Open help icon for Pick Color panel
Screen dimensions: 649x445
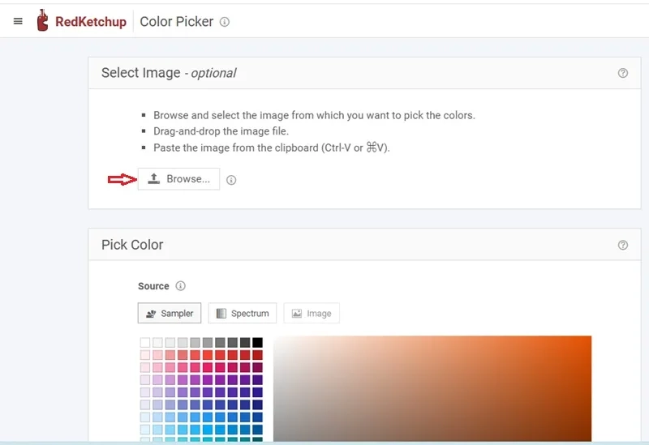pyautogui.click(x=623, y=245)
